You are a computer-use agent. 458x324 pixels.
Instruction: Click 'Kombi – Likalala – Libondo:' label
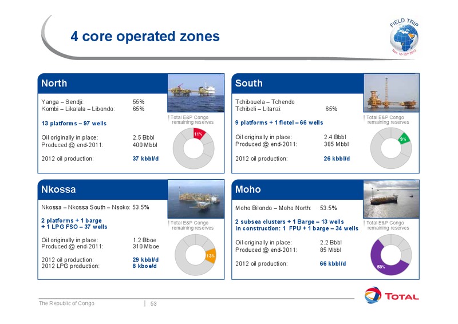78,109
